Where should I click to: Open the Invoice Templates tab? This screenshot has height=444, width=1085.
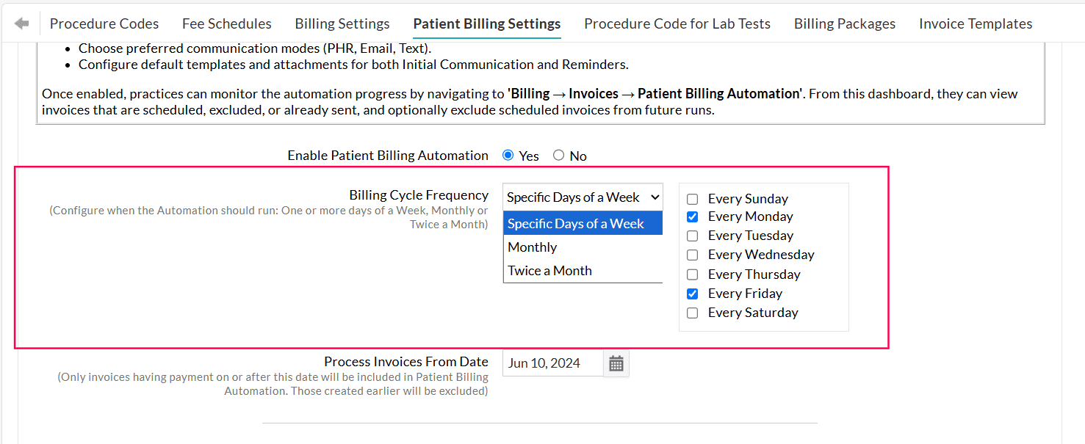pos(976,23)
